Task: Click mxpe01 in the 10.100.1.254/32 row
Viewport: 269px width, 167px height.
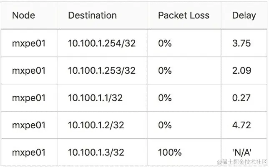Action: (28, 43)
